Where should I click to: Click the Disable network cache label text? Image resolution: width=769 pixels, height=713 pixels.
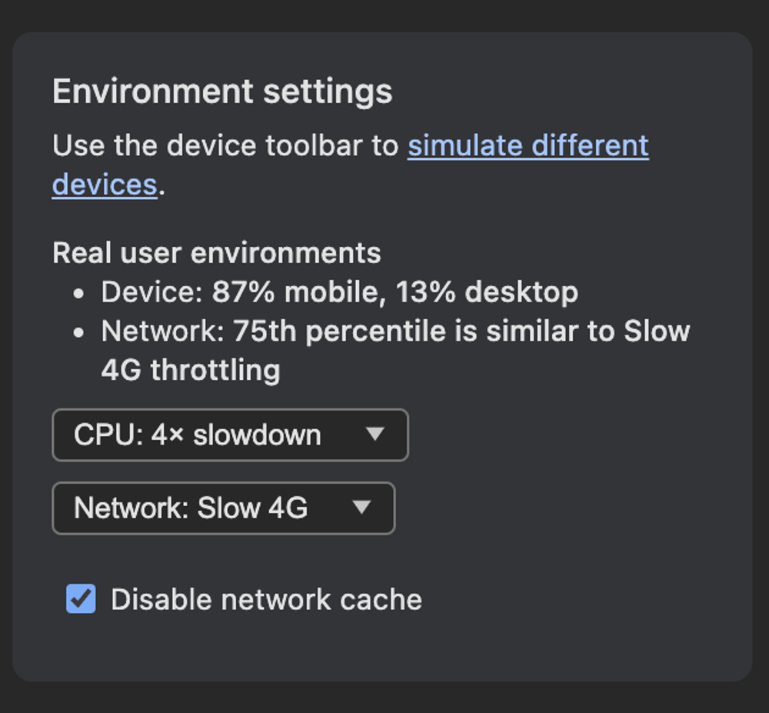267,599
